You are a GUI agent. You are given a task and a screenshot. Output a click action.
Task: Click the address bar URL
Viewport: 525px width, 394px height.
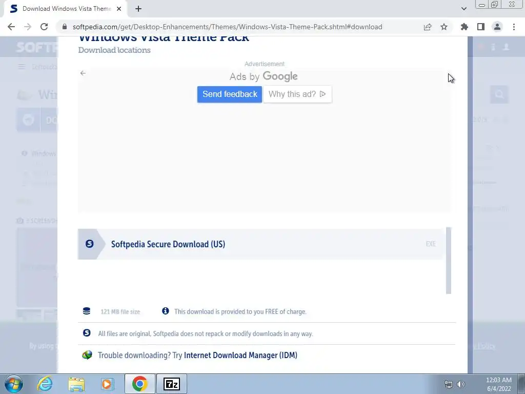[x=227, y=27]
